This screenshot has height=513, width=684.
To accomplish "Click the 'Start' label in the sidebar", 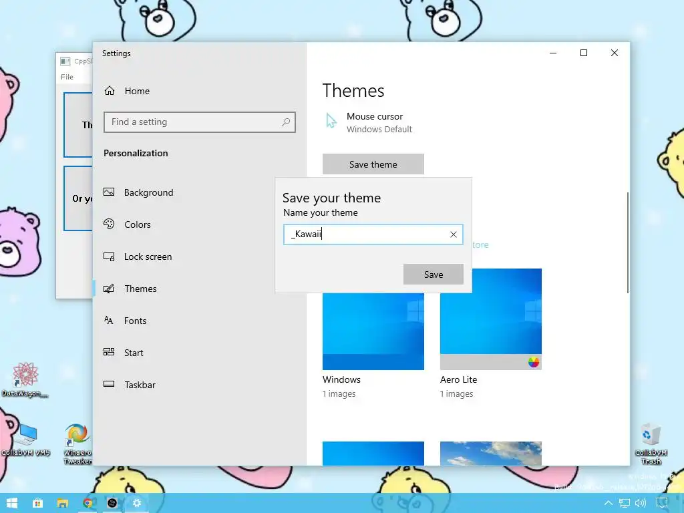I will pos(134,353).
